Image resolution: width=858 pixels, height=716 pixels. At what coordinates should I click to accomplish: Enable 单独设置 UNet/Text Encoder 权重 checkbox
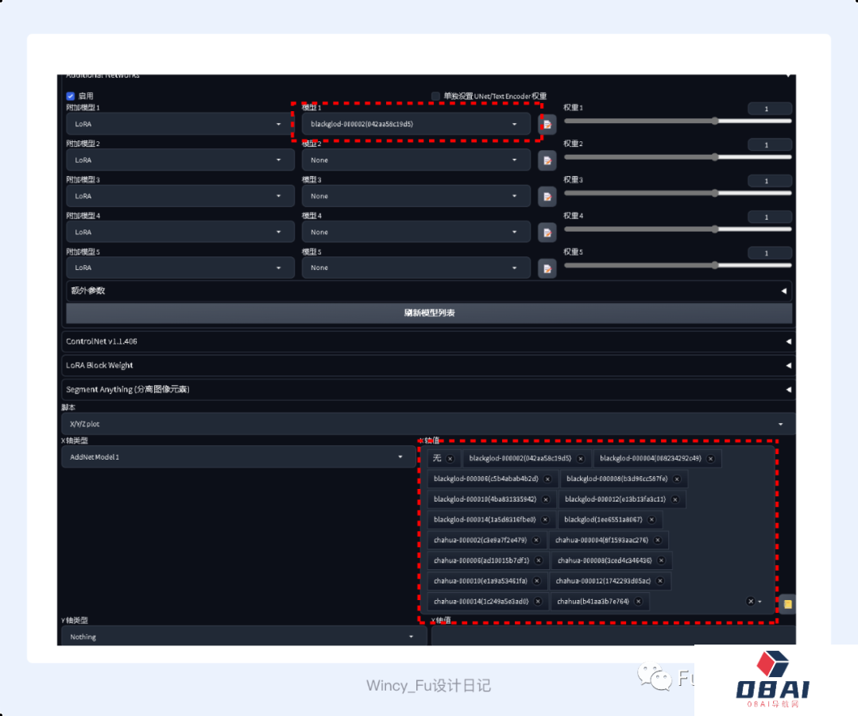[x=435, y=96]
